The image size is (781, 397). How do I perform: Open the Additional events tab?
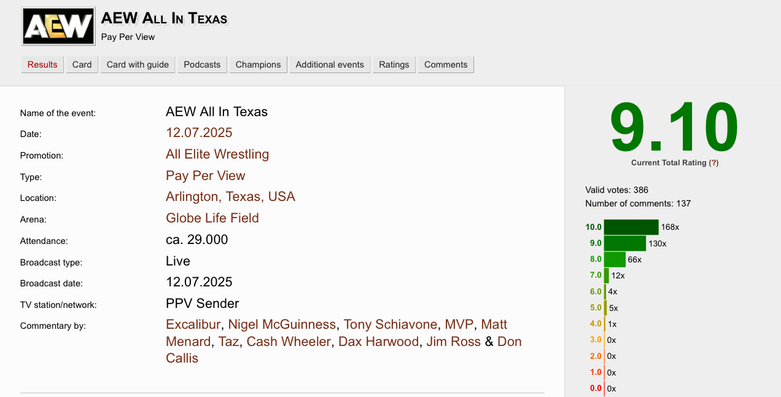(330, 65)
